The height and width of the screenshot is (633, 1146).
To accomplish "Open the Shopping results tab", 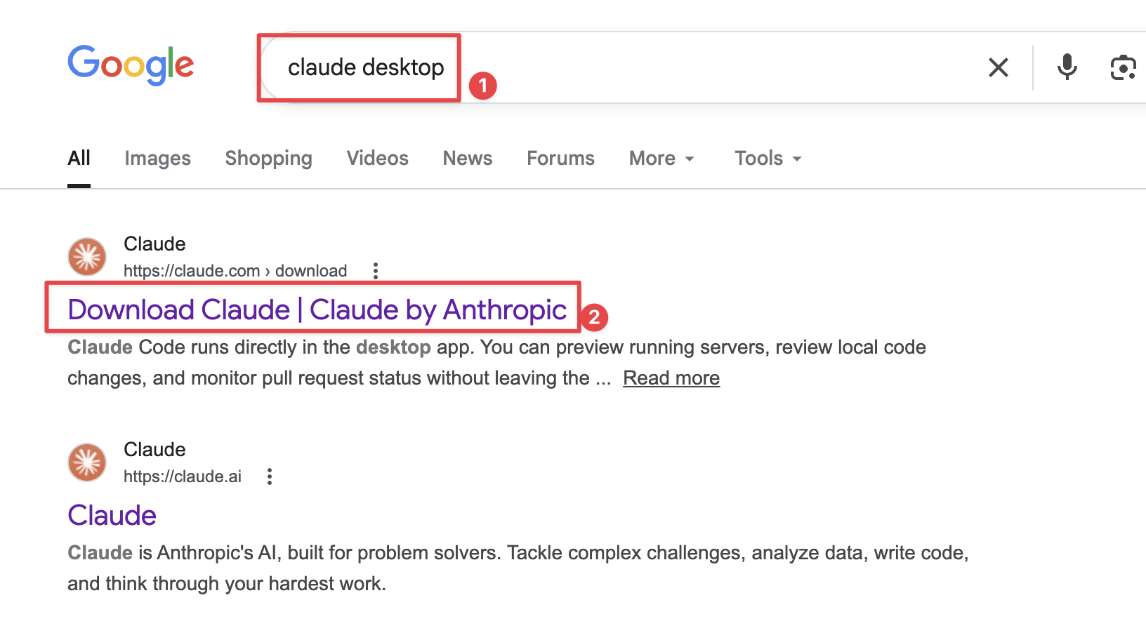I will pyautogui.click(x=268, y=158).
